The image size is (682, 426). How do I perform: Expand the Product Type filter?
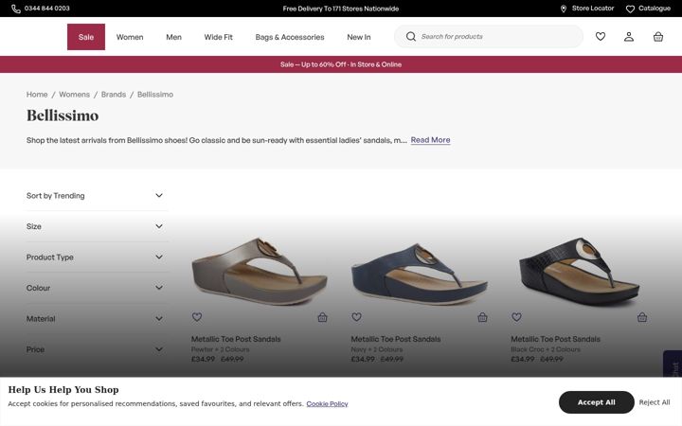[95, 257]
